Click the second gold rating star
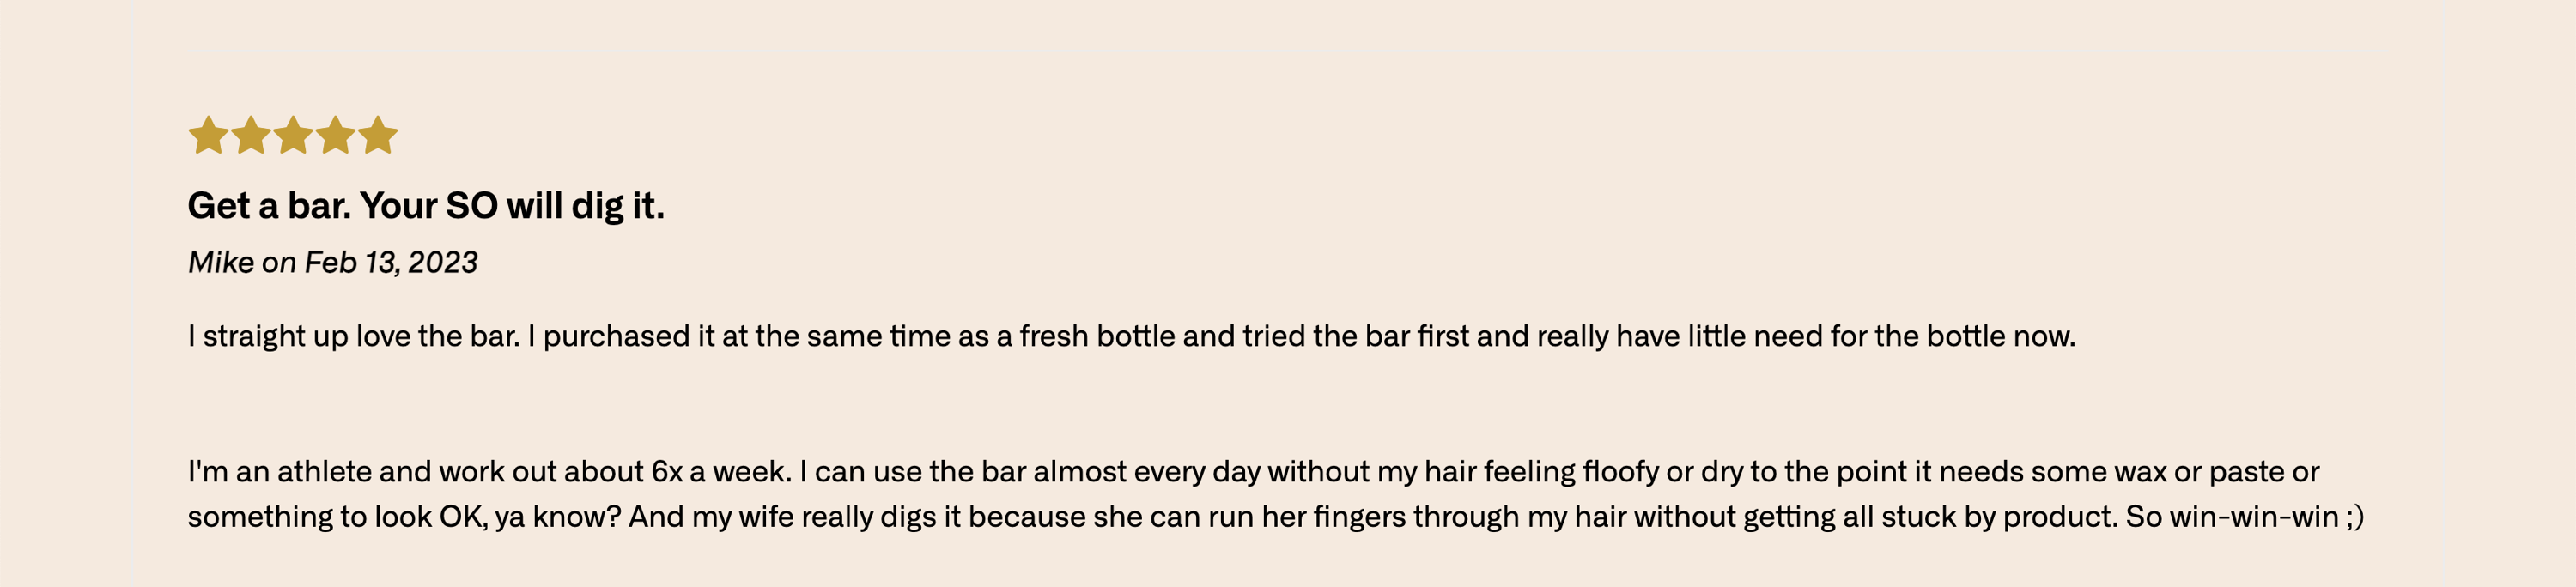Viewport: 2576px width, 587px height. pyautogui.click(x=250, y=135)
